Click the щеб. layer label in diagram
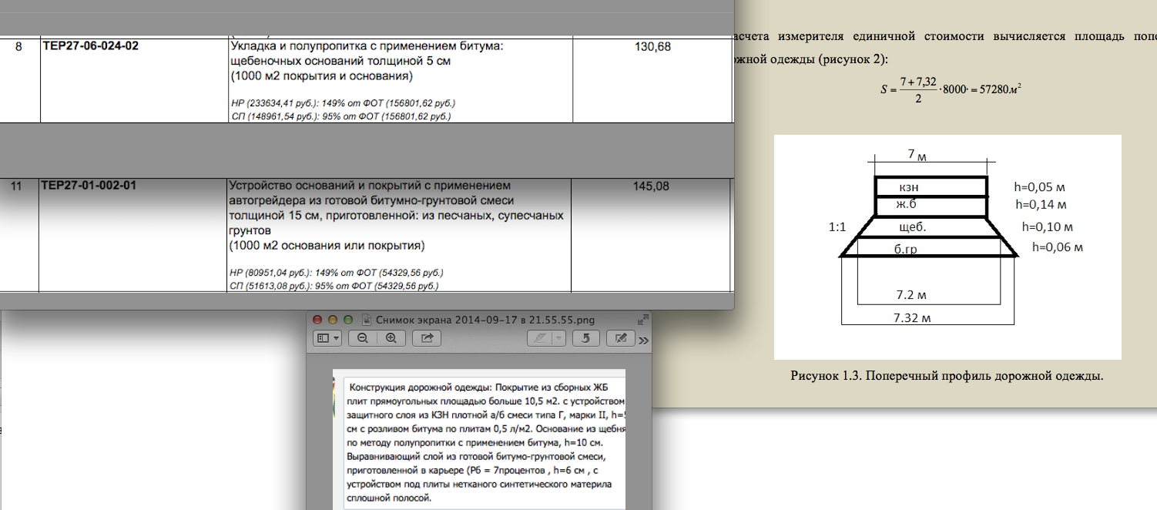1157x510 pixels. point(912,228)
